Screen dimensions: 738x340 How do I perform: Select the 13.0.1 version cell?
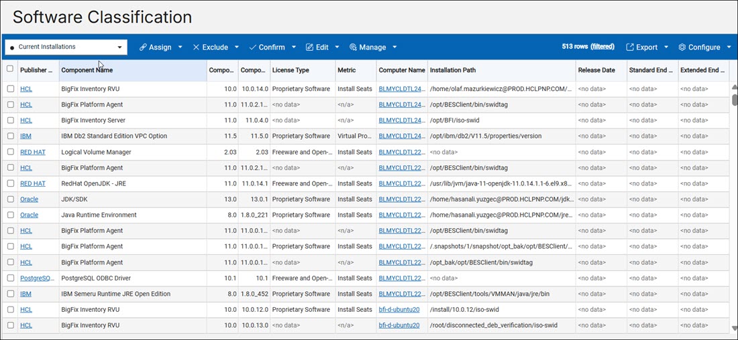click(254, 199)
